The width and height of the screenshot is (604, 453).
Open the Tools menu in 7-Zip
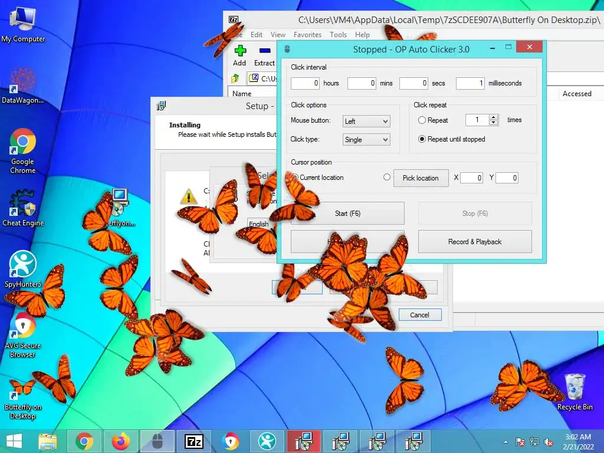pos(338,35)
